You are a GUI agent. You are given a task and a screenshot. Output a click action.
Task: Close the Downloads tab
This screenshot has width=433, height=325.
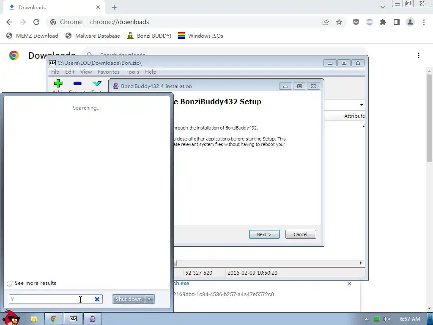pos(98,8)
